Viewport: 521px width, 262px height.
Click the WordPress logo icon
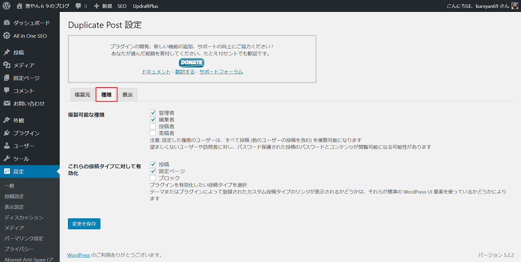(x=7, y=6)
